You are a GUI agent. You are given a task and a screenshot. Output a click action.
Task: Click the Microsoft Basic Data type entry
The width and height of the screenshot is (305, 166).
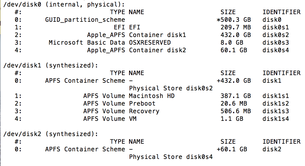coord(87,42)
